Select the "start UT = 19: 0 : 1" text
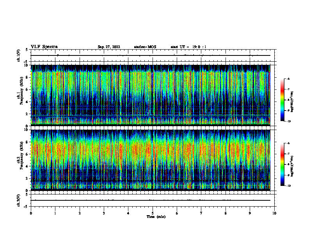This screenshot has height=239, width=309. click(188, 47)
